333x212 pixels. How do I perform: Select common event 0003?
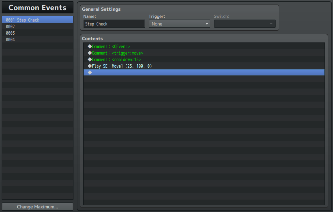pyautogui.click(x=38, y=33)
